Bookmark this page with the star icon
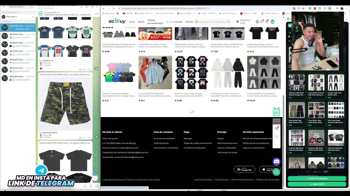The image size is (350, 196). coord(303,8)
